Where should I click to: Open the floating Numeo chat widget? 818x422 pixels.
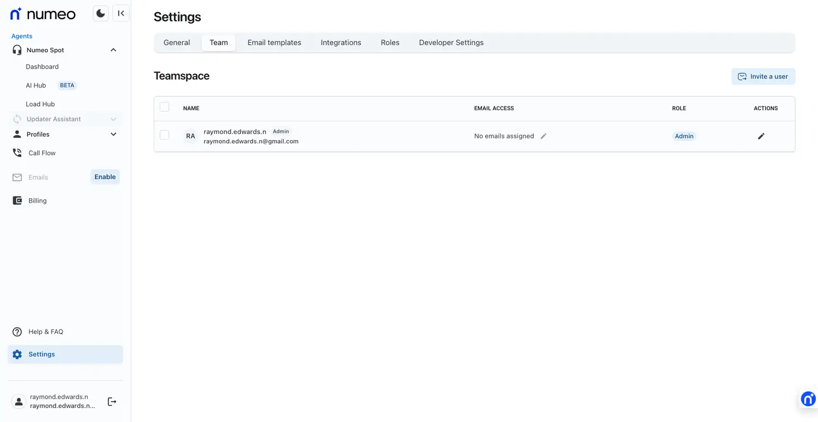[808, 399]
